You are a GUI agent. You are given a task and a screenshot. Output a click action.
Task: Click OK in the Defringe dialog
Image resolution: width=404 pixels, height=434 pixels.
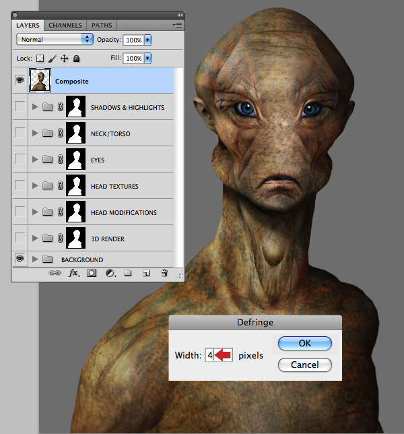305,343
